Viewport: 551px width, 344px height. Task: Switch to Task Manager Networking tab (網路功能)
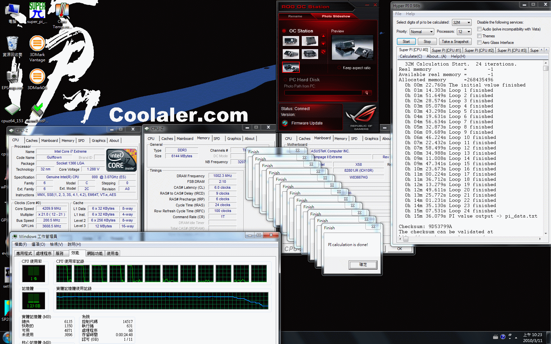point(95,254)
